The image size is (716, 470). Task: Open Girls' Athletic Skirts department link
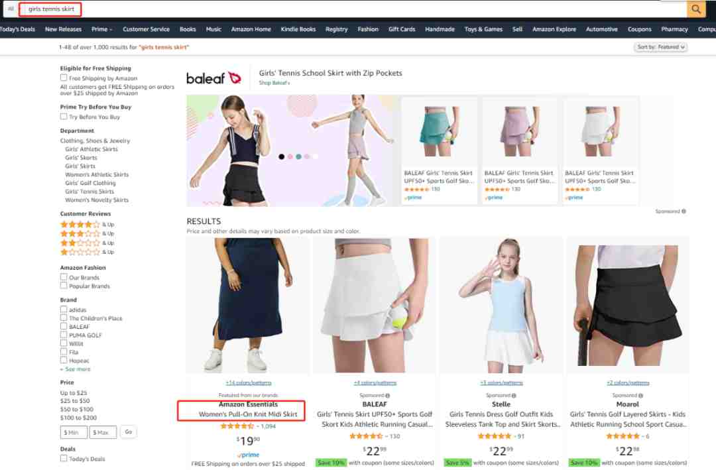click(x=91, y=149)
